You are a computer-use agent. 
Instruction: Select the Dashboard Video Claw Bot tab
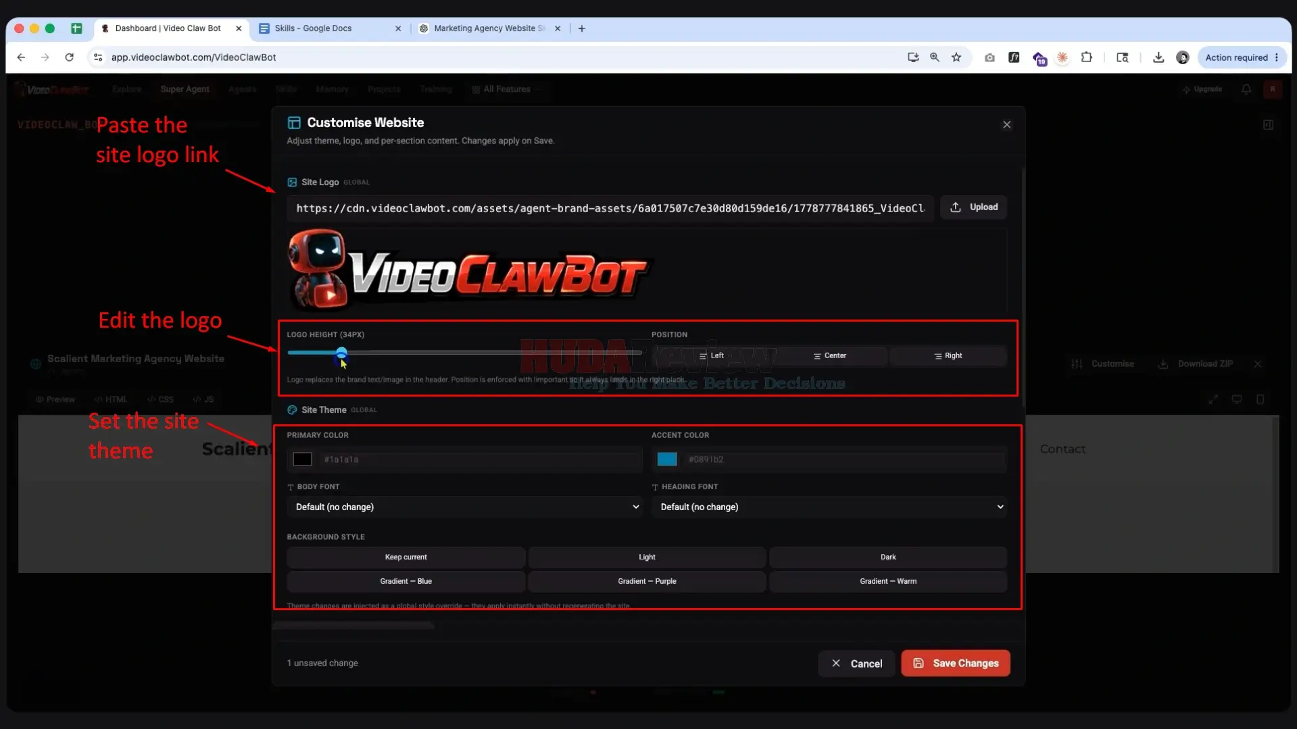click(x=168, y=28)
